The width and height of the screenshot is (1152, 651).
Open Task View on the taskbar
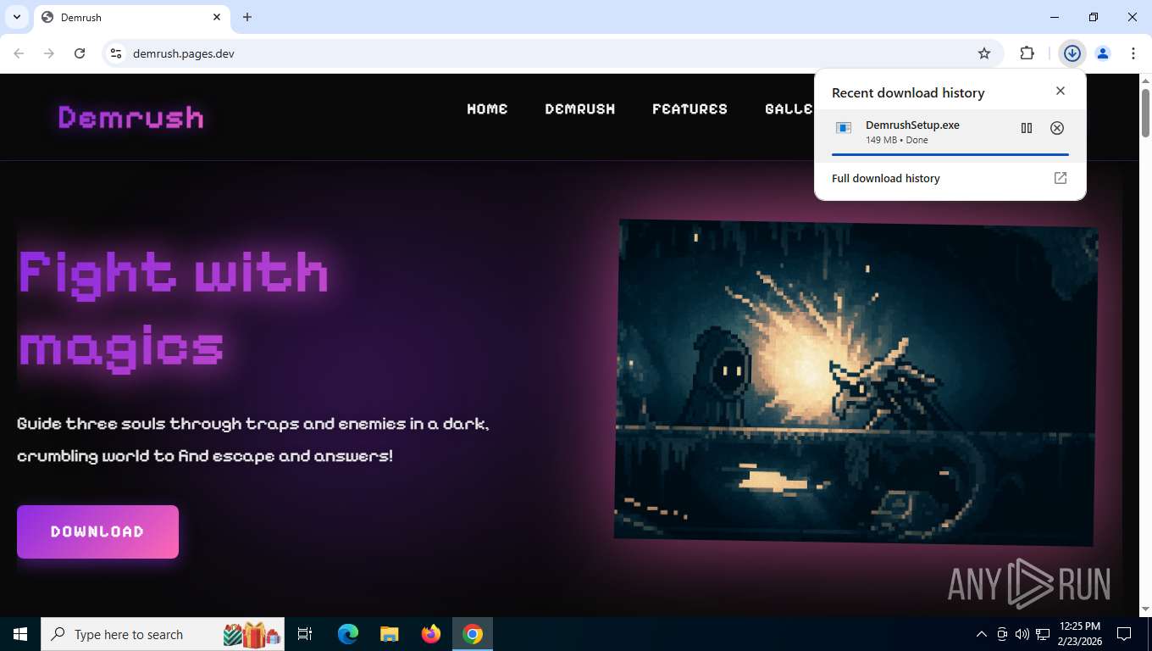[305, 634]
